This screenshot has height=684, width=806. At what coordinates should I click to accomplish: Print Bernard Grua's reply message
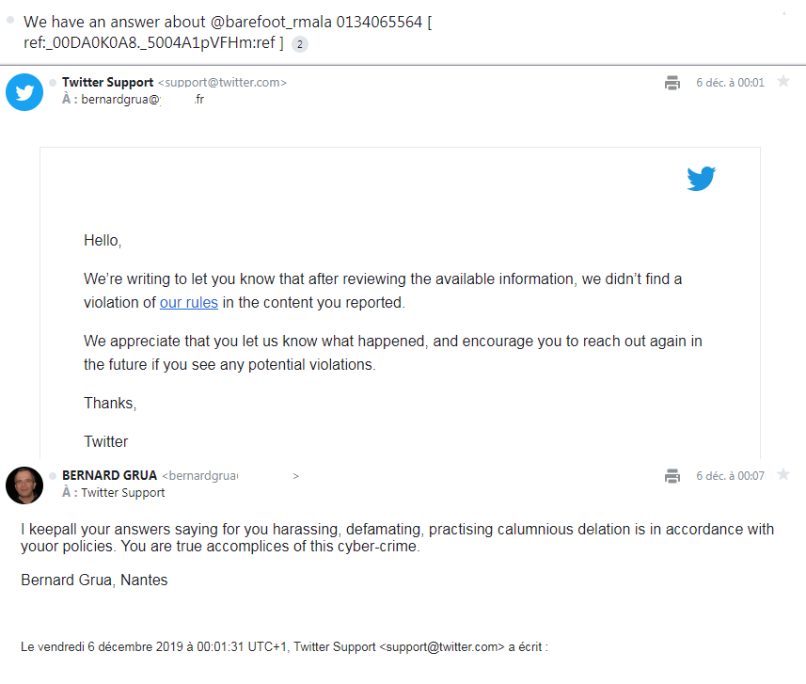click(x=672, y=476)
